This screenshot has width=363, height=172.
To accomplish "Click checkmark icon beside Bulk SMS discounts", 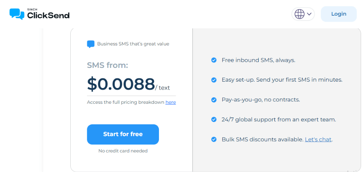I will (214, 139).
